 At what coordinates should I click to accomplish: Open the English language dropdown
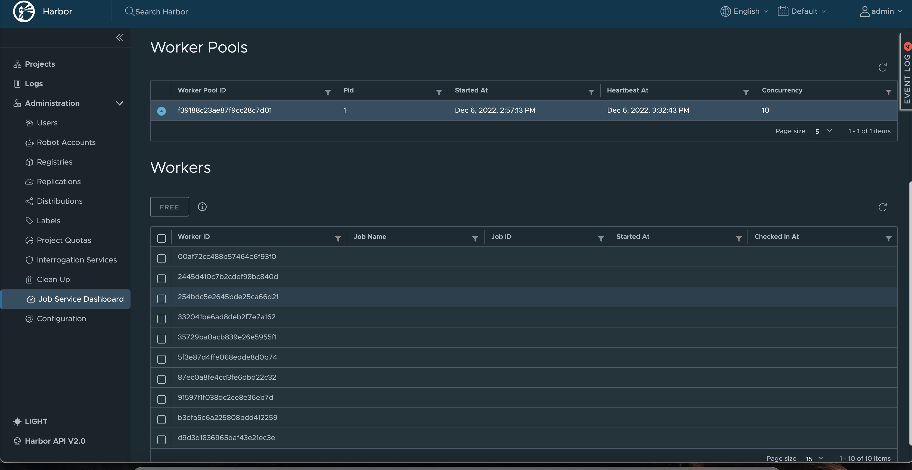(744, 11)
